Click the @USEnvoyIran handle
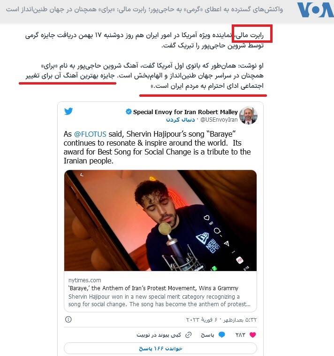 219,120
